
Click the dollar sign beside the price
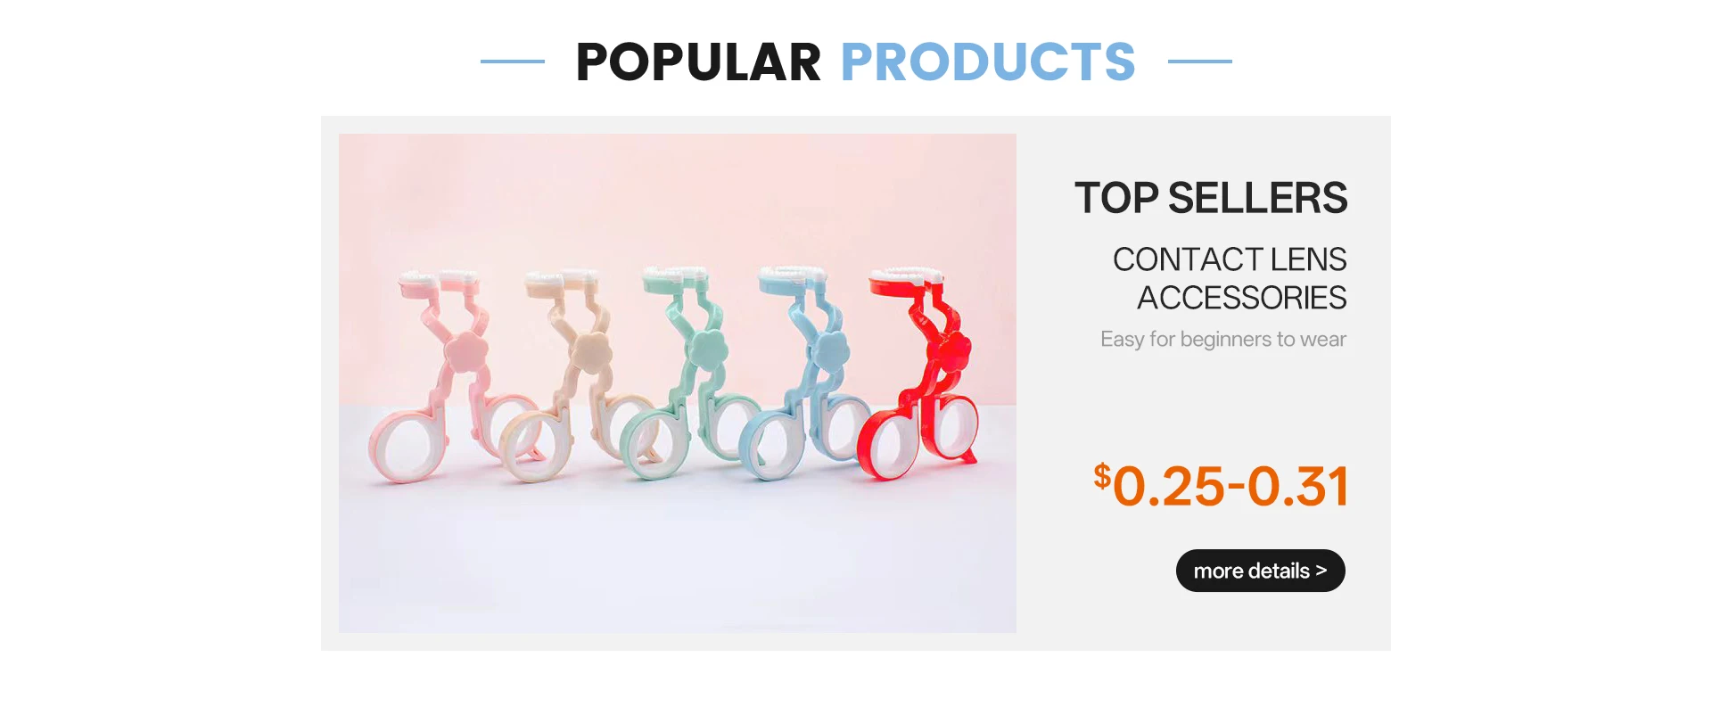1103,476
